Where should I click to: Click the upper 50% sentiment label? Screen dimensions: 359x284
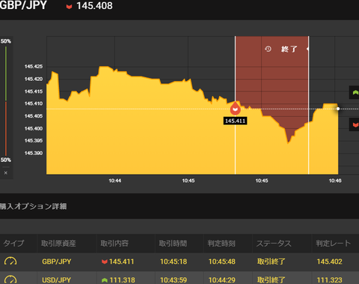[6, 41]
